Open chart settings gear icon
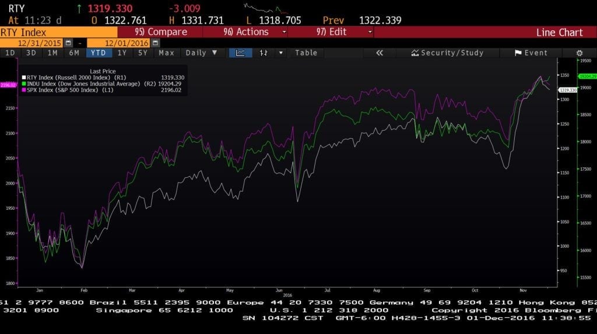 click(x=579, y=53)
